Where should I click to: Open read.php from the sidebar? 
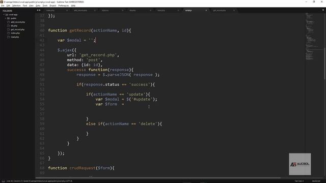tap(15, 37)
